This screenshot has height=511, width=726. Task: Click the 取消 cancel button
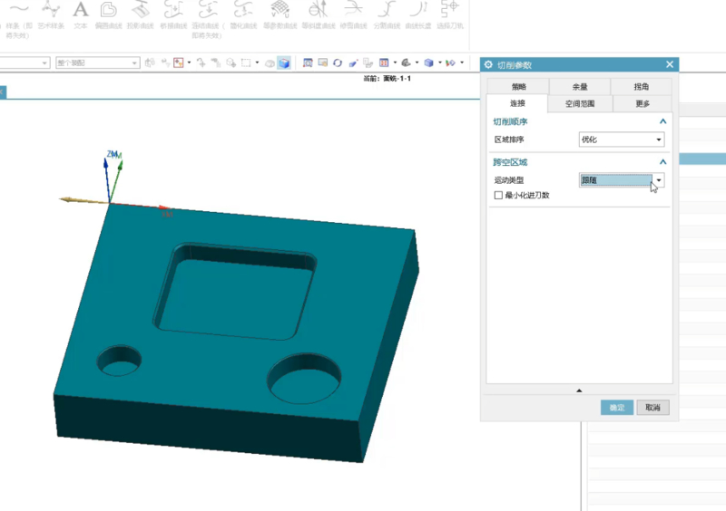click(652, 408)
